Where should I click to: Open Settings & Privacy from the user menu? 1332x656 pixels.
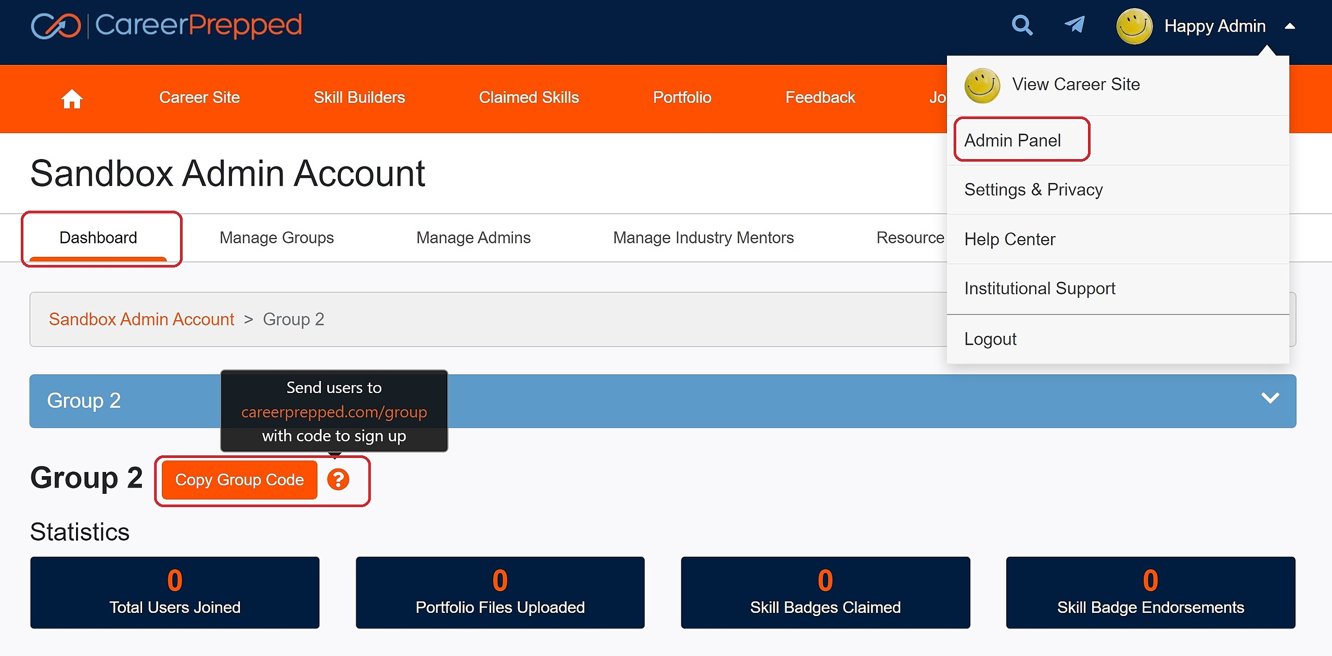1118,189
